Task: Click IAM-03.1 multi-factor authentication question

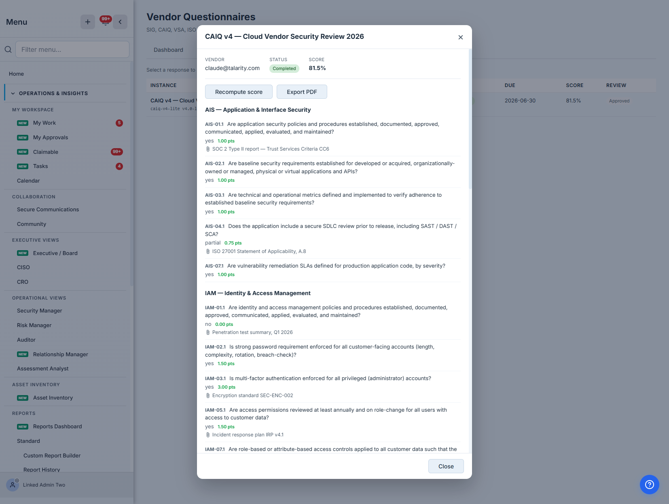Action: click(x=318, y=379)
